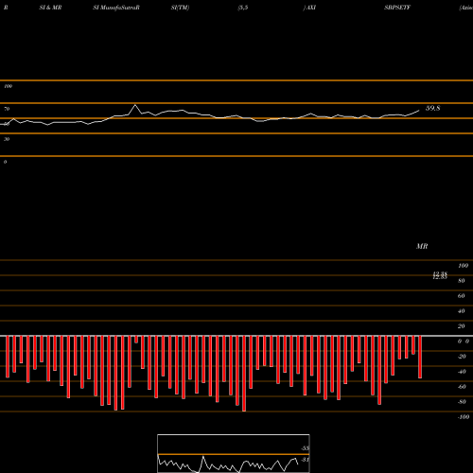473x473 pixels.
Task: Click the MR panel title
Action: (x=422, y=246)
